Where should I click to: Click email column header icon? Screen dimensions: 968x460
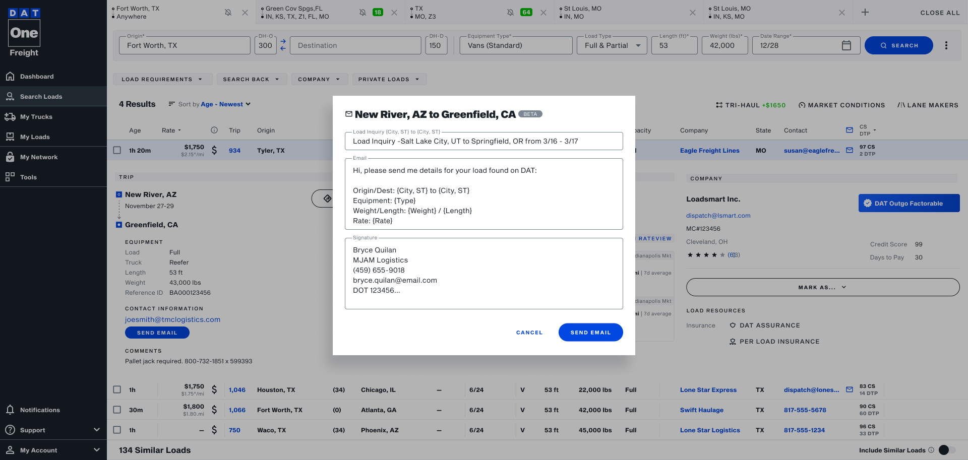coord(850,130)
